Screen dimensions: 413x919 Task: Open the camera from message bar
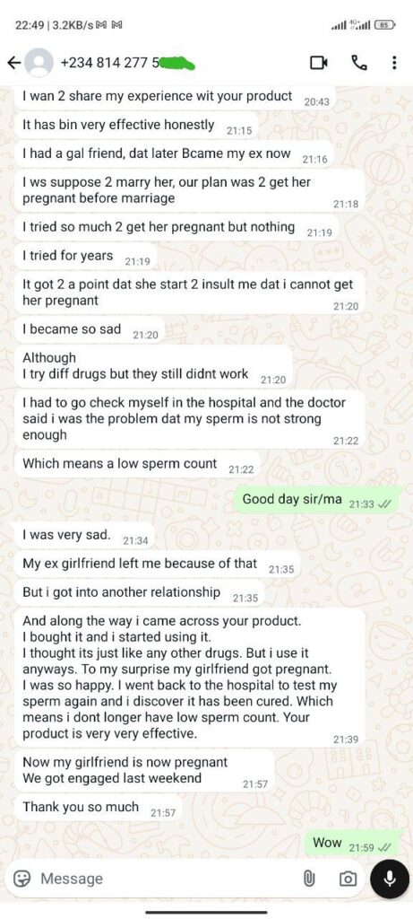pyautogui.click(x=348, y=879)
